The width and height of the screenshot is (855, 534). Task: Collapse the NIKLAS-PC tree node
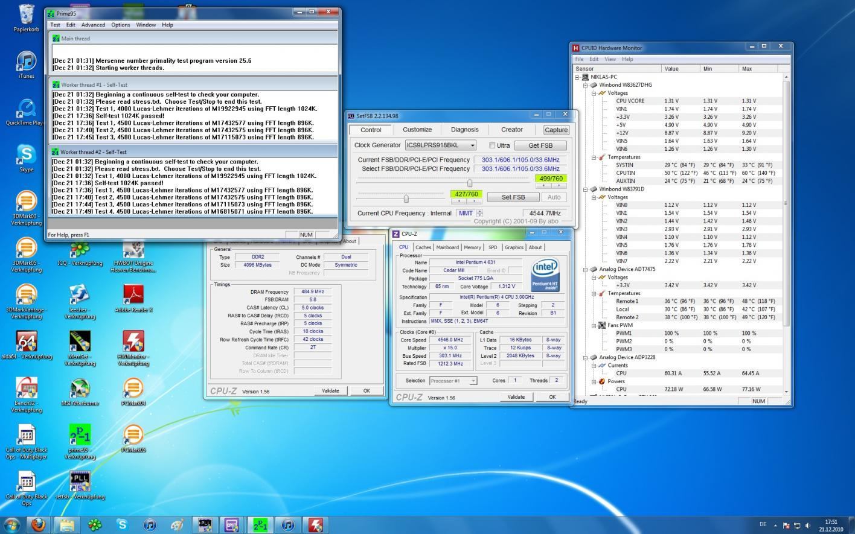[x=577, y=77]
